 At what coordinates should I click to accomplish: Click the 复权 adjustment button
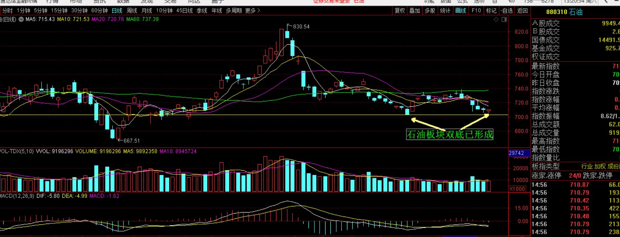click(400, 11)
